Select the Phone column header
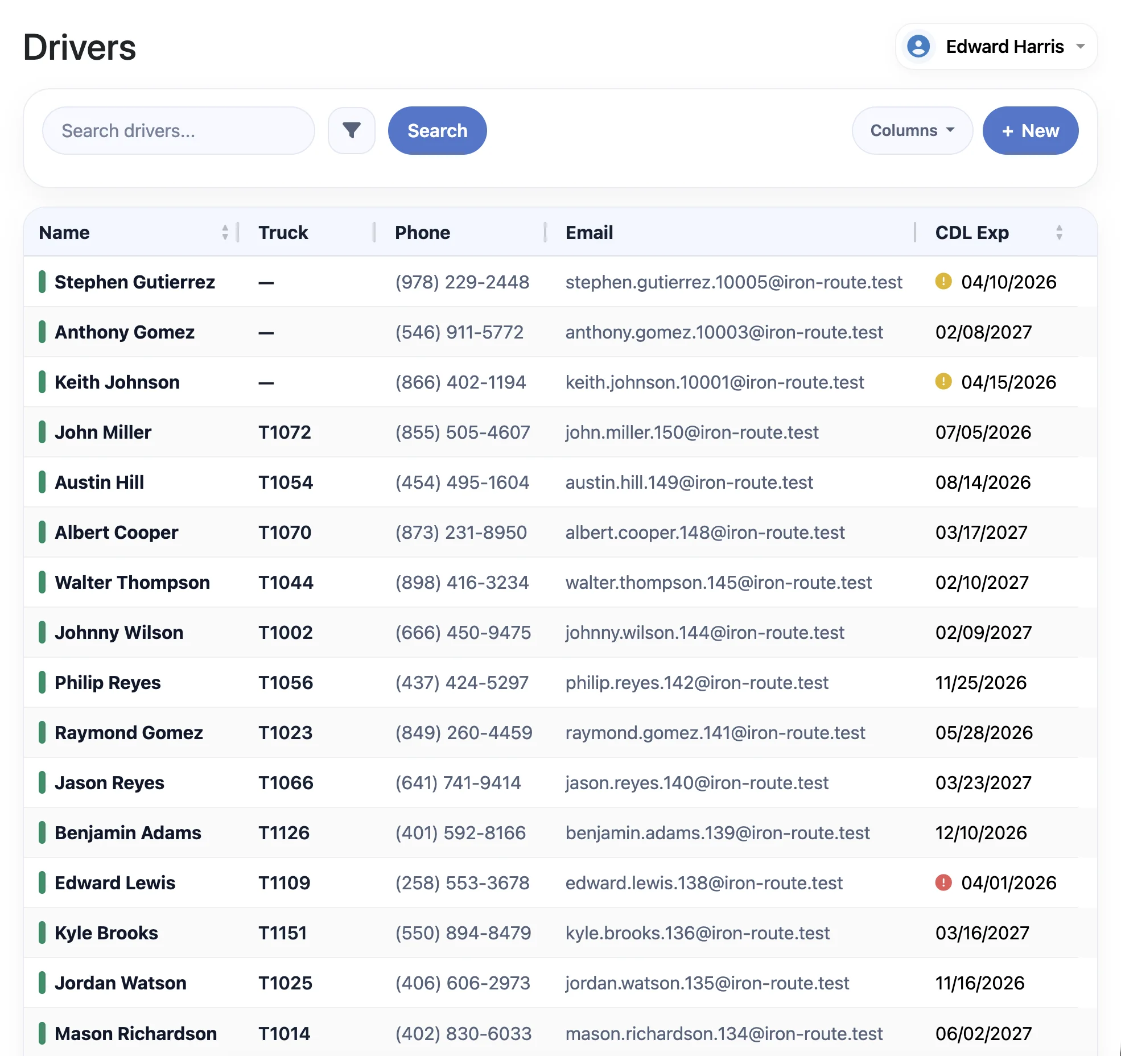This screenshot has width=1121, height=1056. tap(422, 232)
